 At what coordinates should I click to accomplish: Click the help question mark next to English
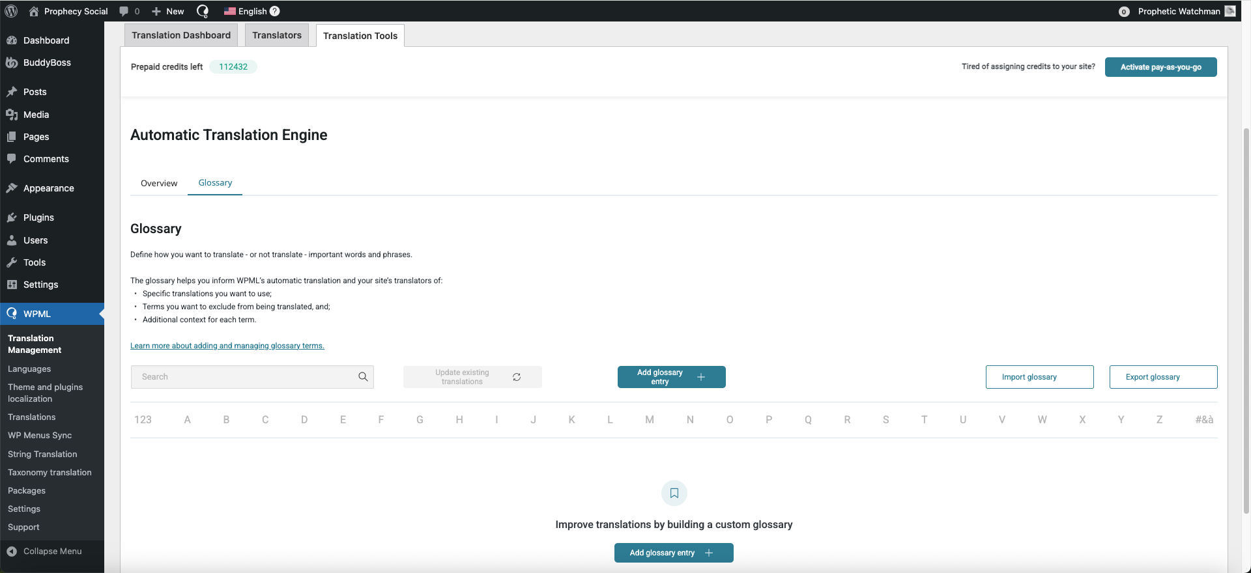click(x=275, y=11)
